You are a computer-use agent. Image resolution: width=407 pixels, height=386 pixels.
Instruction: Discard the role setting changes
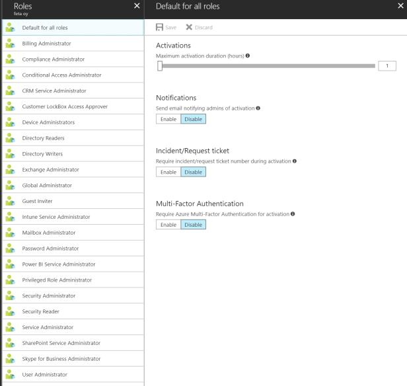[199, 27]
